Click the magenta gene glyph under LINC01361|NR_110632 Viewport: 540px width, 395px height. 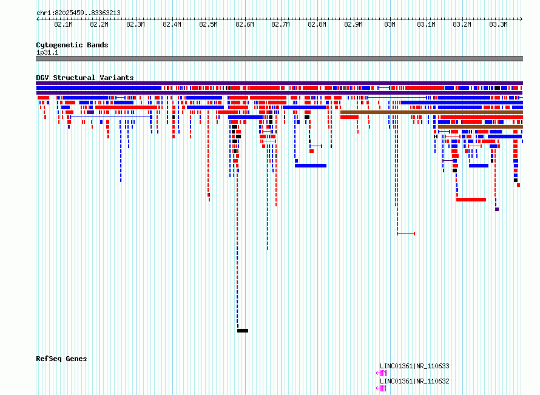[x=381, y=388]
